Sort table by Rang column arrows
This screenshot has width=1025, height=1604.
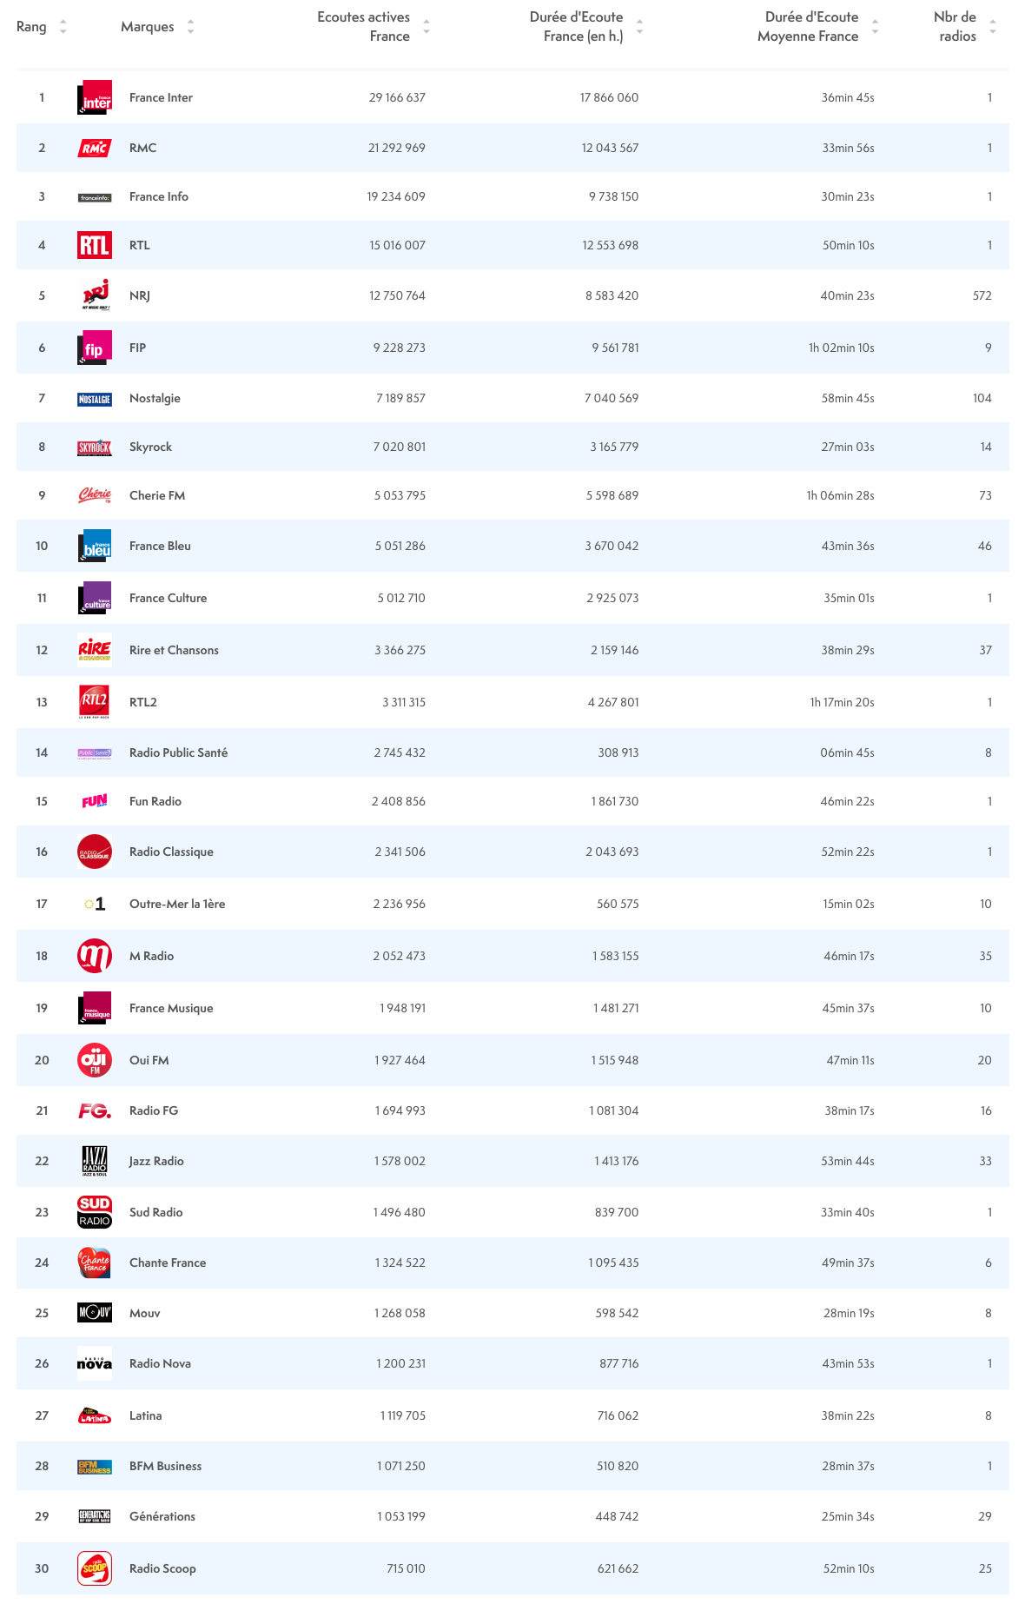pos(63,27)
